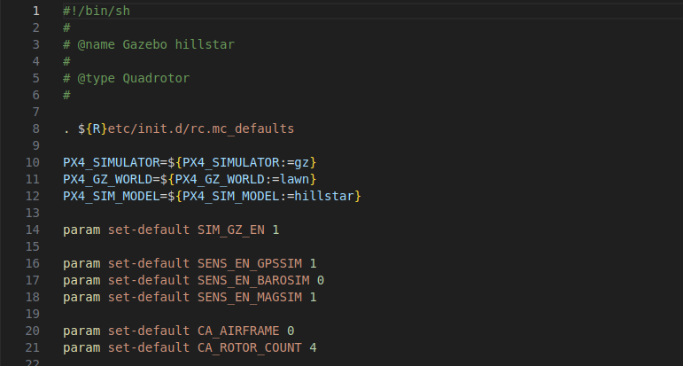Click the comment '# @name Gazebo hillstar'
The height and width of the screenshot is (366, 683).
pos(149,44)
